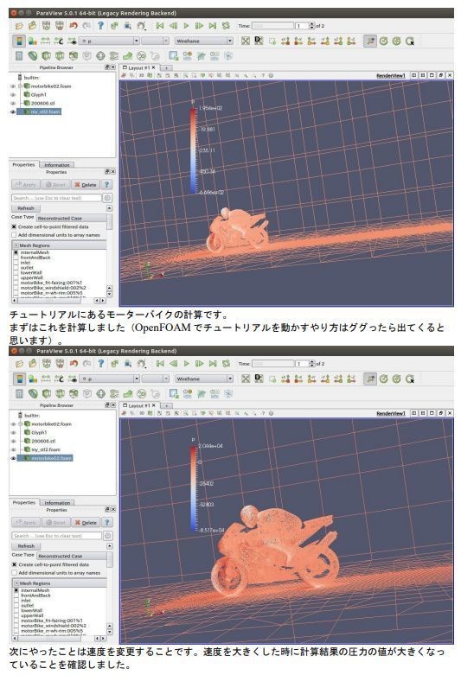The image size is (461, 675).
Task: Switch to Information tab in first window
Action: (56, 165)
